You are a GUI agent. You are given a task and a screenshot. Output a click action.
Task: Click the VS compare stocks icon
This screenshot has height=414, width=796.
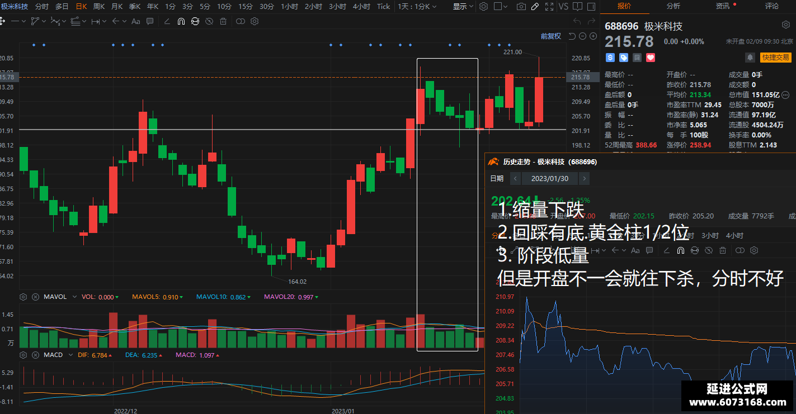[563, 6]
